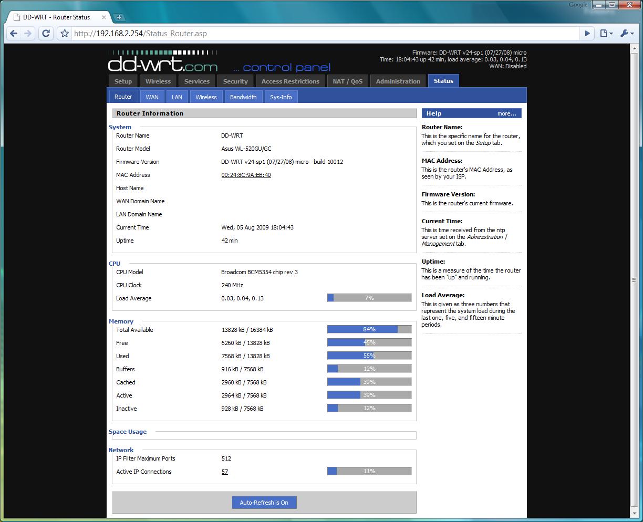Image resolution: width=643 pixels, height=522 pixels.
Task: Open a new tab with the plus button
Action: click(x=119, y=17)
